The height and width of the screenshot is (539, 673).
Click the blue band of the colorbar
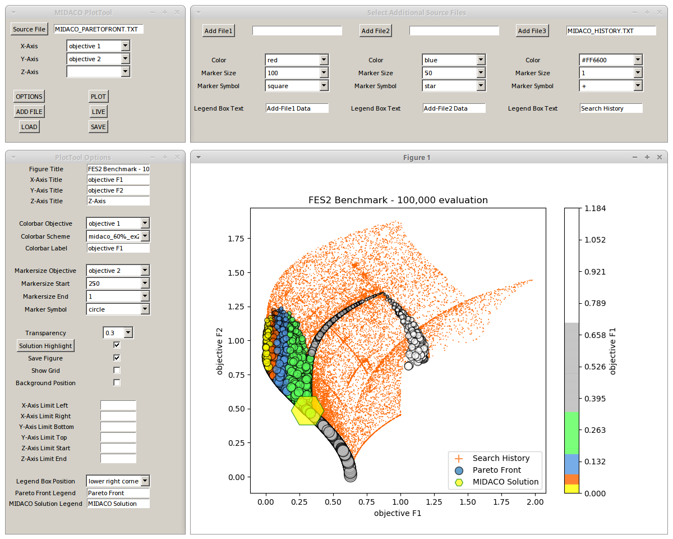coord(571,464)
